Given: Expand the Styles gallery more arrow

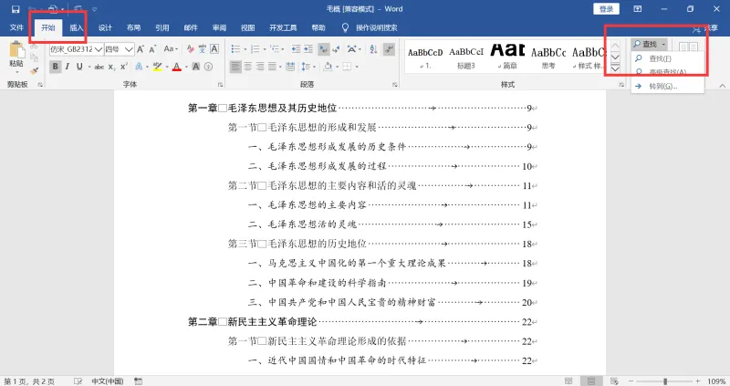Looking at the screenshot, I should 615,69.
